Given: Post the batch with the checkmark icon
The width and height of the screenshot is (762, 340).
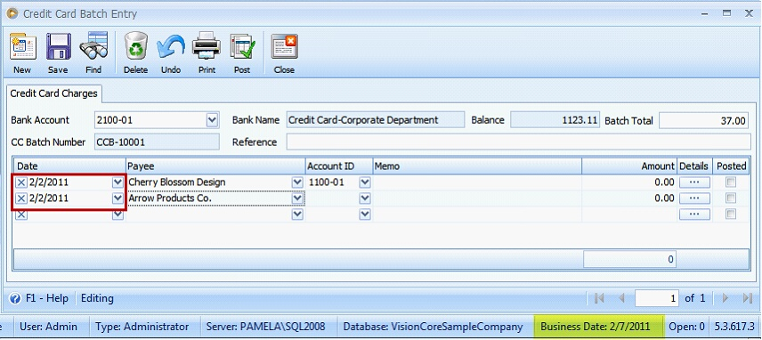Looking at the screenshot, I should 242,47.
